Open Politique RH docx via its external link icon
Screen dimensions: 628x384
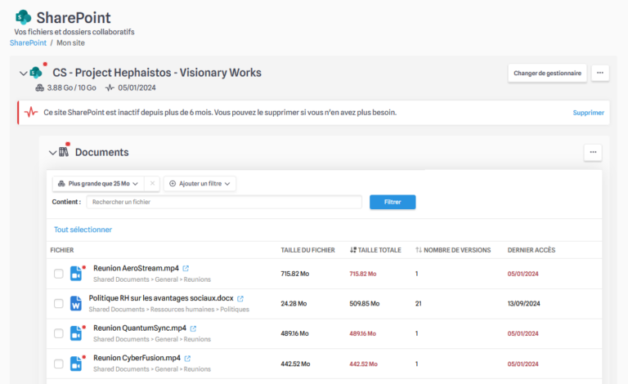point(240,298)
